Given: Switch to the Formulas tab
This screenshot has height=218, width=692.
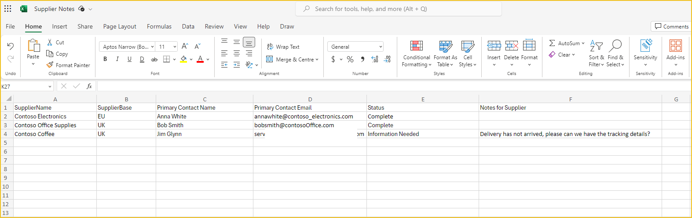Looking at the screenshot, I should point(159,26).
